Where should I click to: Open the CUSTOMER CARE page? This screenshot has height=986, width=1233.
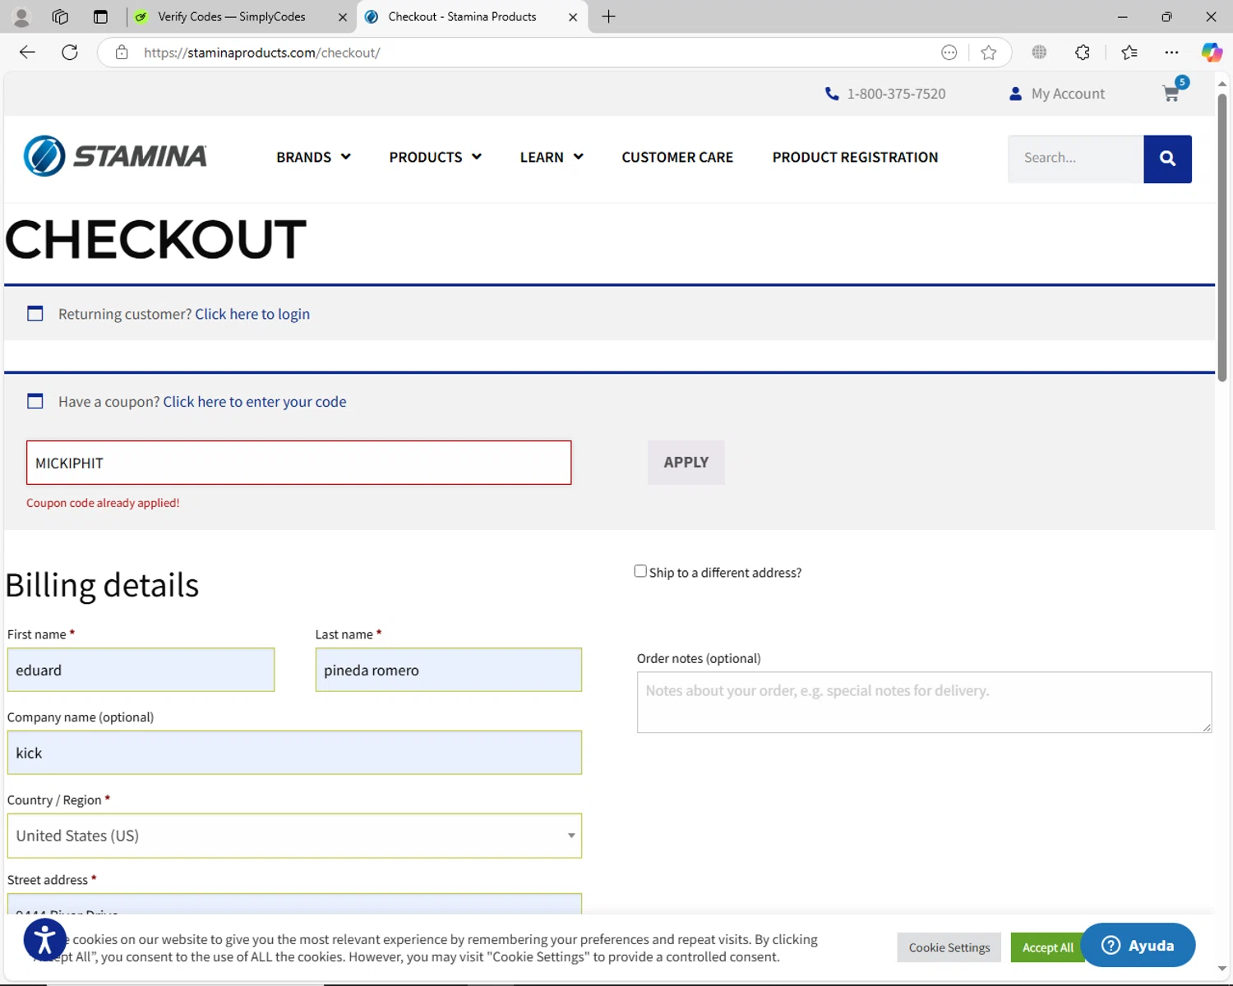tap(677, 157)
